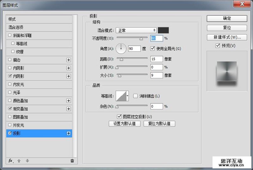Click 复位为默认值 button

pyautogui.click(x=159, y=124)
